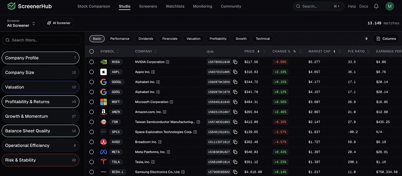Select the NVDA row checkbox
The width and height of the screenshot is (402, 176).
[x=91, y=62]
